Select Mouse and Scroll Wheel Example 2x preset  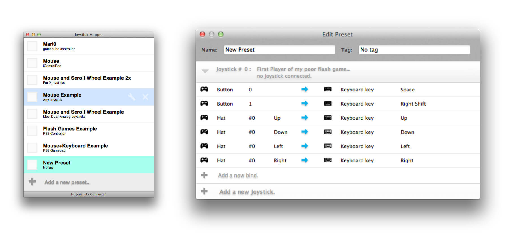click(x=87, y=80)
